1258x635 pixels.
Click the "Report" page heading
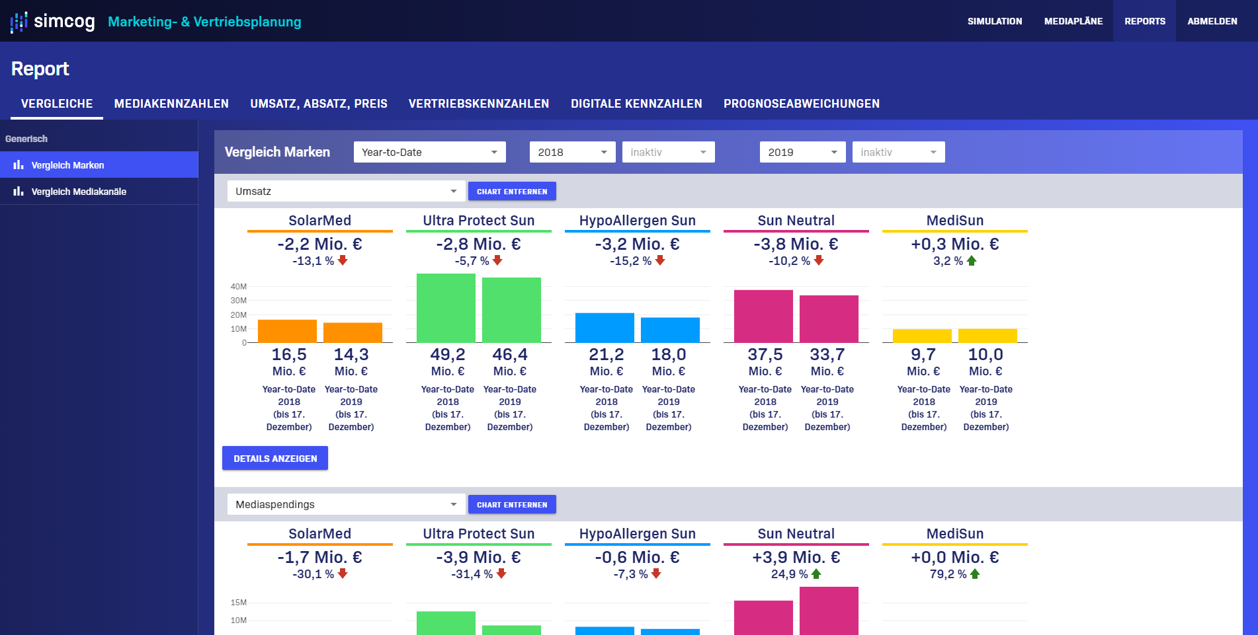click(x=40, y=69)
